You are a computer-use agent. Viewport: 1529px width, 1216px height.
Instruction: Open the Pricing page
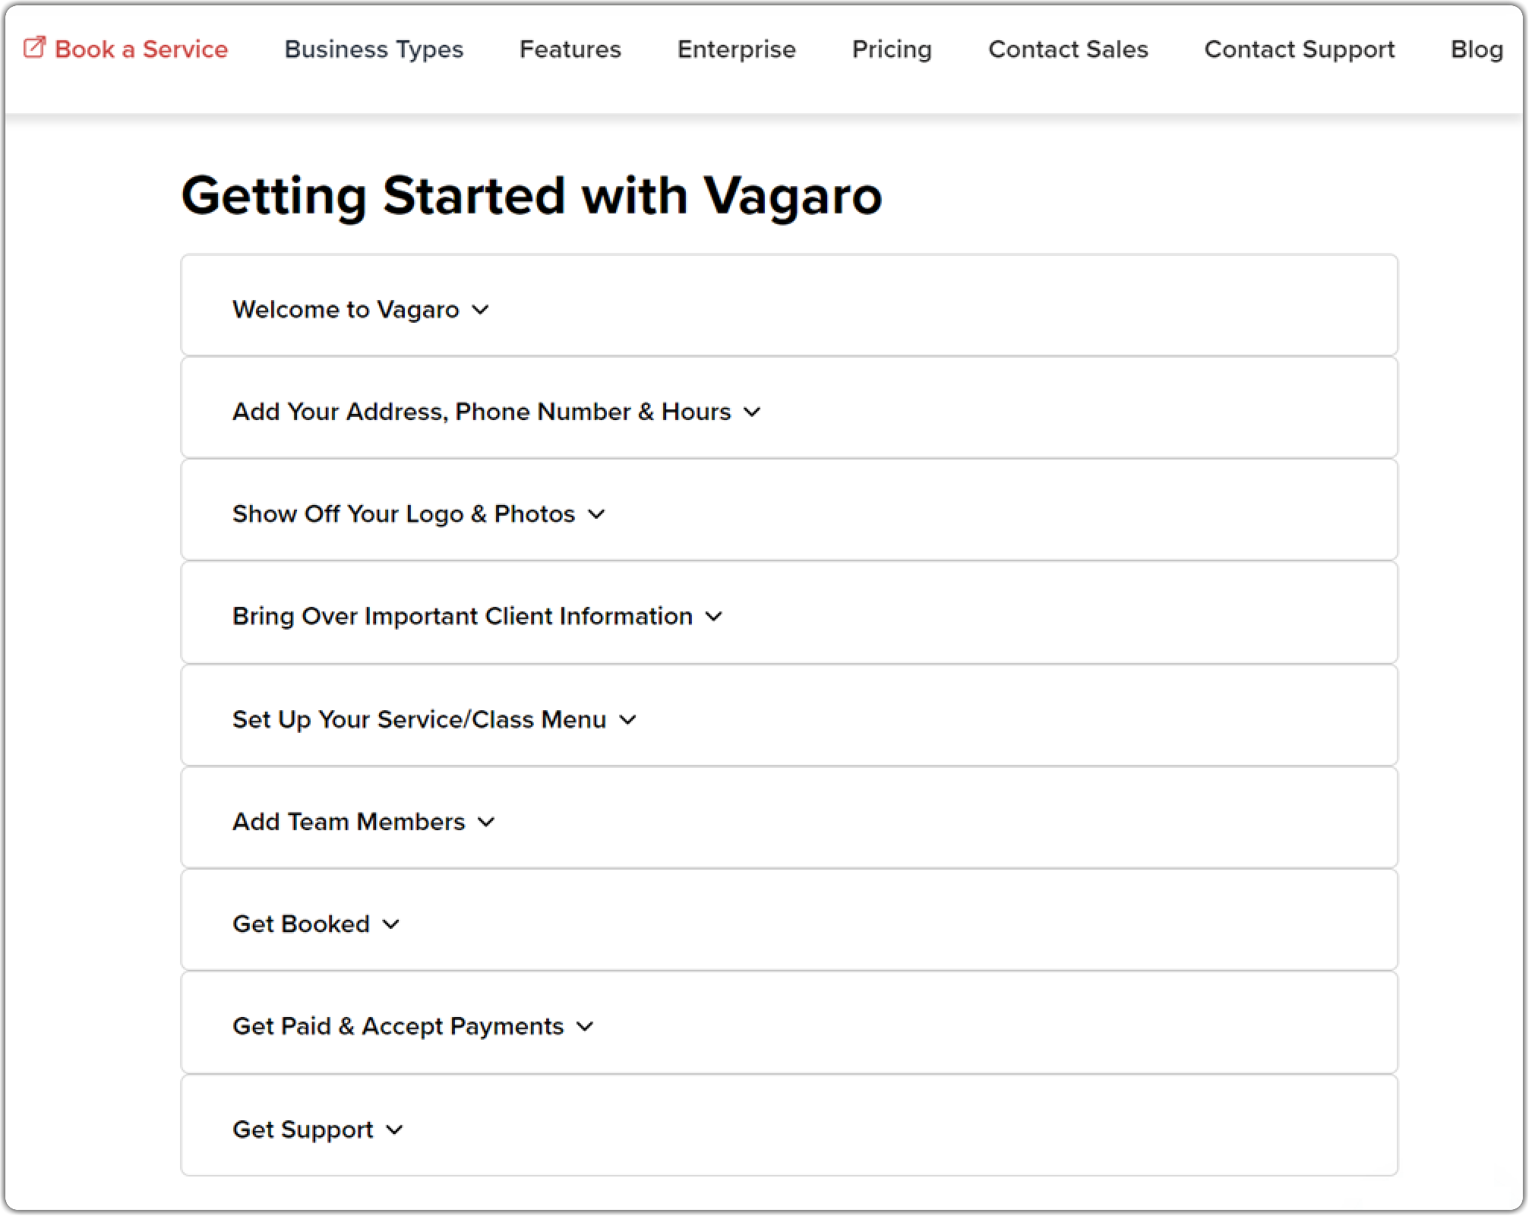pos(892,49)
